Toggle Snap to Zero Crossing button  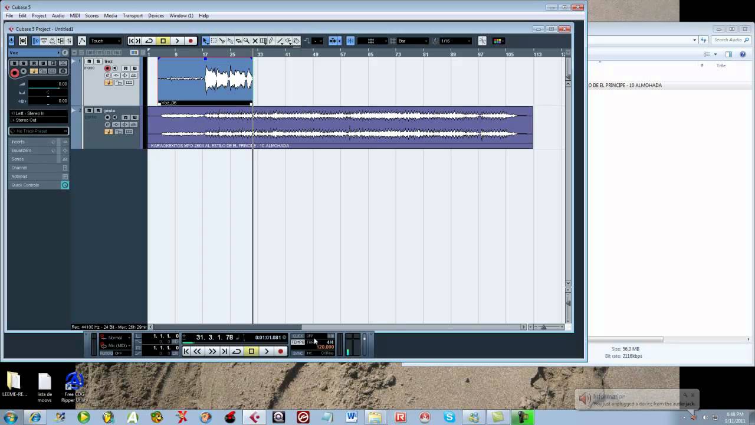[x=482, y=41]
